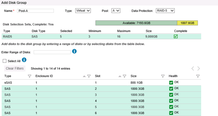This screenshot has height=116, width=218.
Task: Click the 1800.3GB size cell for slot 3
Action: [x=137, y=95]
